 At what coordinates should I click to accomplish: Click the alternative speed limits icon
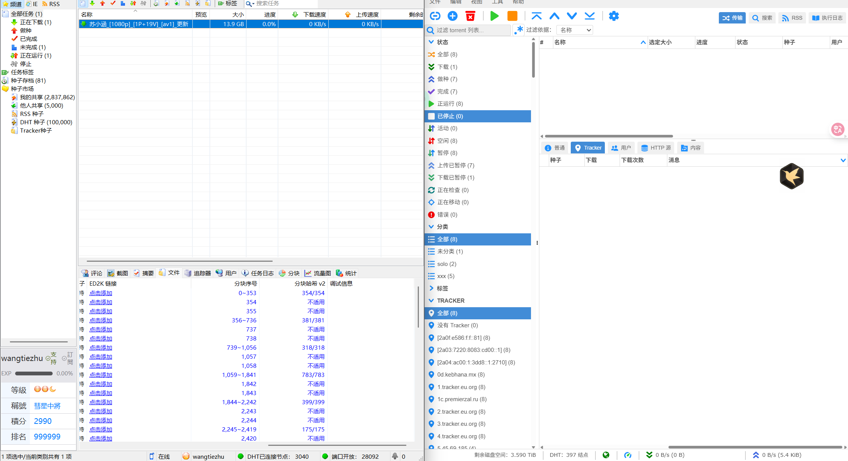pos(628,455)
